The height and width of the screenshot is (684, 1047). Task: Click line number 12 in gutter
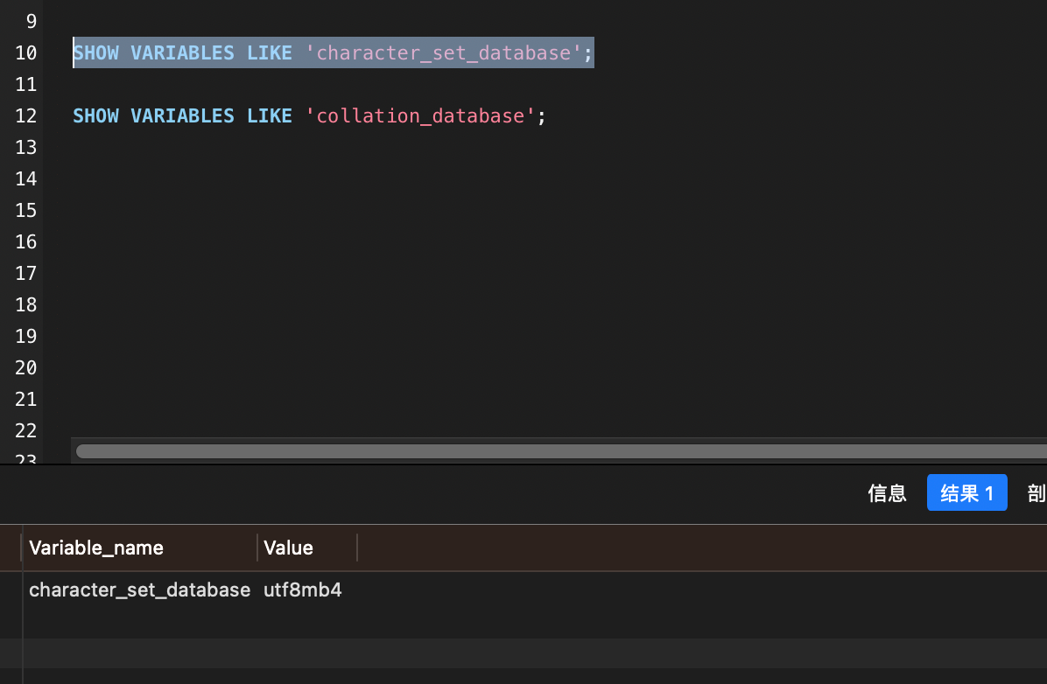pos(26,116)
